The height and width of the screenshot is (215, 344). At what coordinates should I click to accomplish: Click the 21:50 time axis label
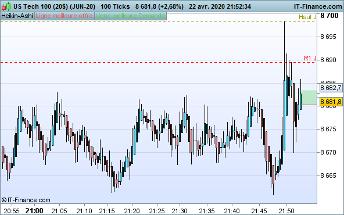(x=286, y=211)
